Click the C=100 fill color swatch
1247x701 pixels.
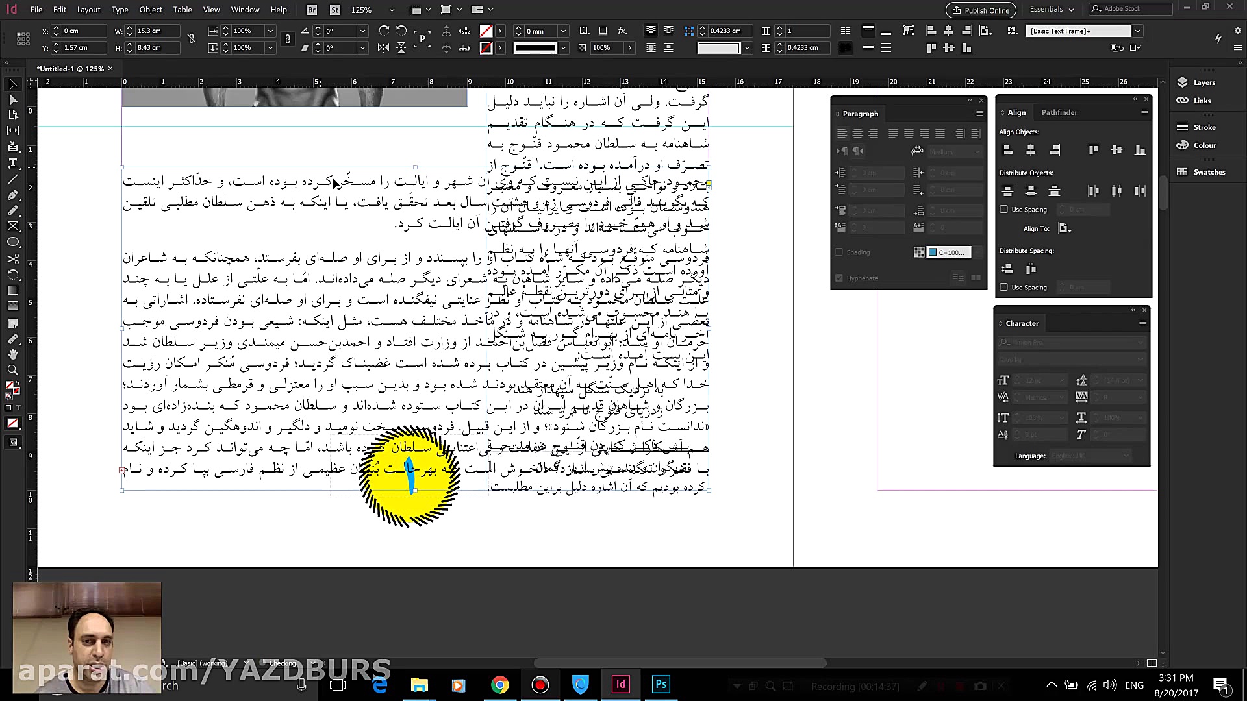tap(948, 252)
